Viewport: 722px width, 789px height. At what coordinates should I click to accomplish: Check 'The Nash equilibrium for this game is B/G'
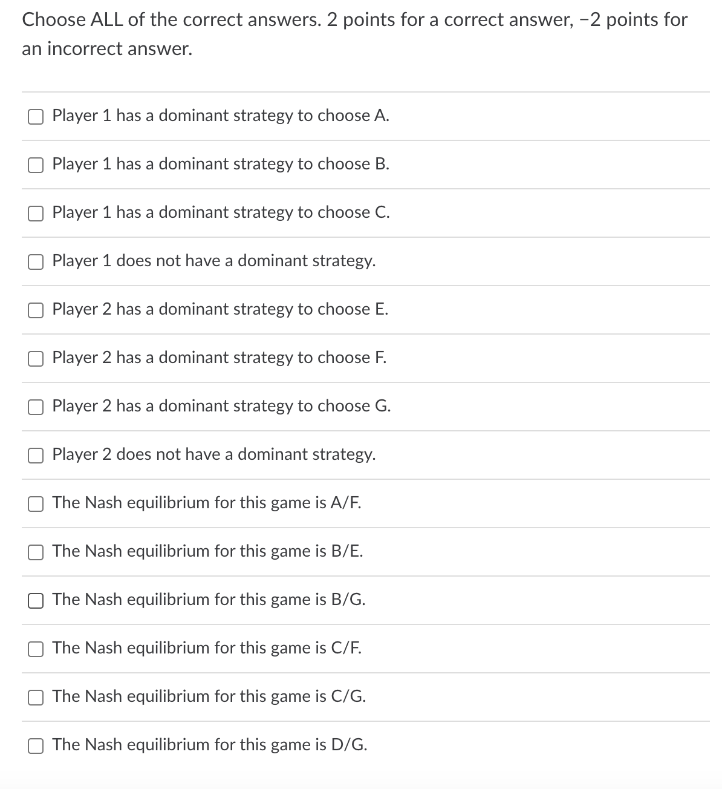pyautogui.click(x=36, y=600)
